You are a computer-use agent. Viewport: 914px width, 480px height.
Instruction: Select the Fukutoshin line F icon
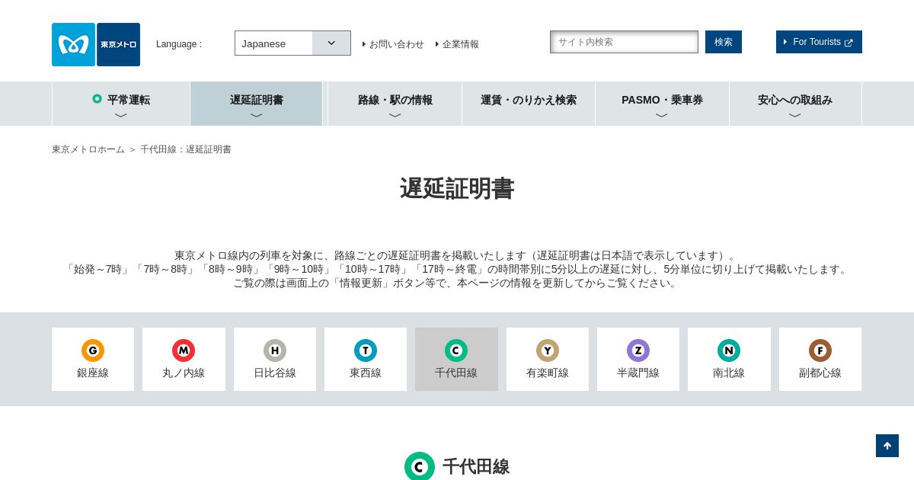[x=820, y=350]
